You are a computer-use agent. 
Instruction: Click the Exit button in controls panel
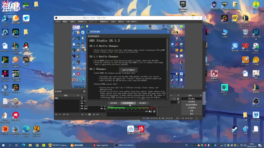click(x=191, y=114)
